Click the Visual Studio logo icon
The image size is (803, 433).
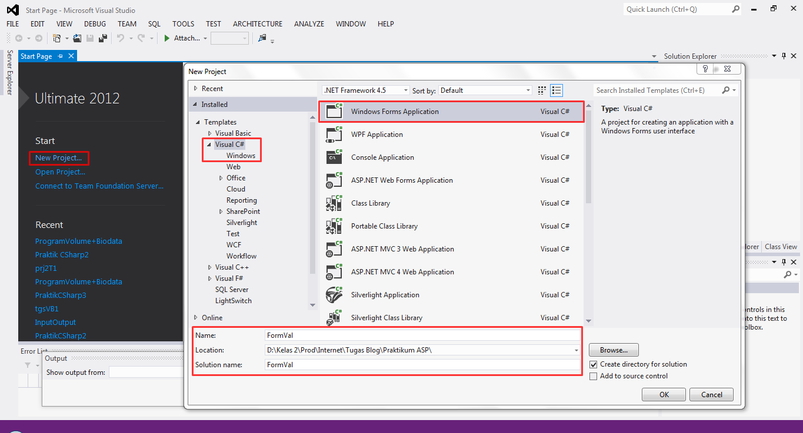click(12, 10)
